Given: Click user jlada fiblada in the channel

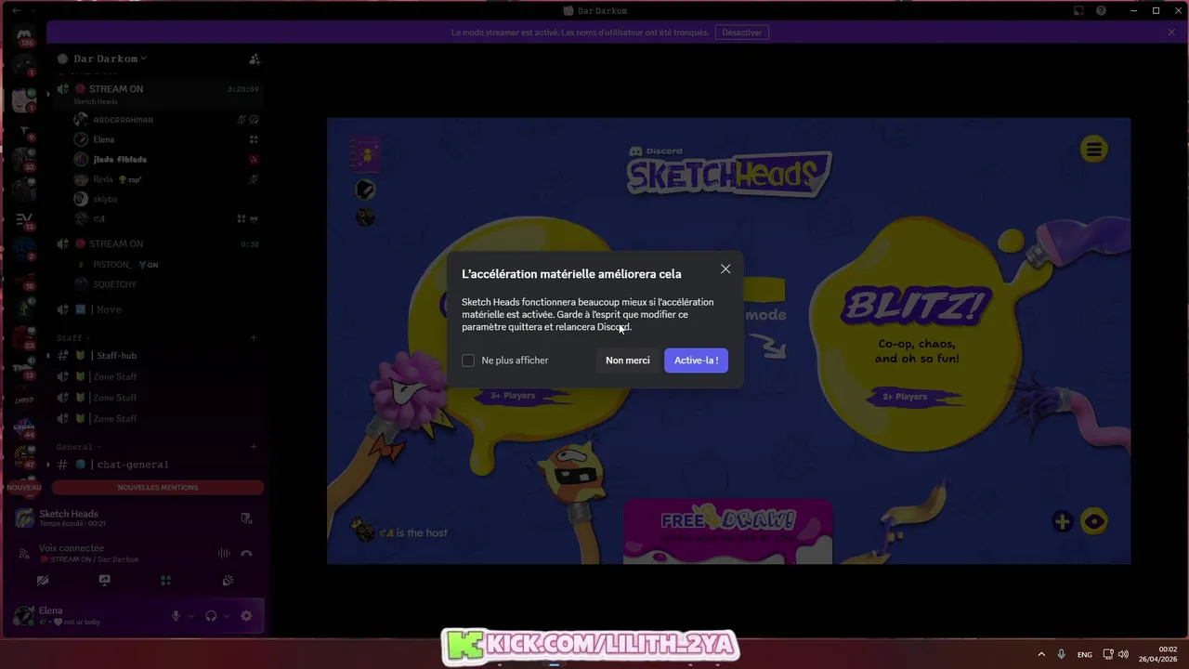Looking at the screenshot, I should (120, 160).
